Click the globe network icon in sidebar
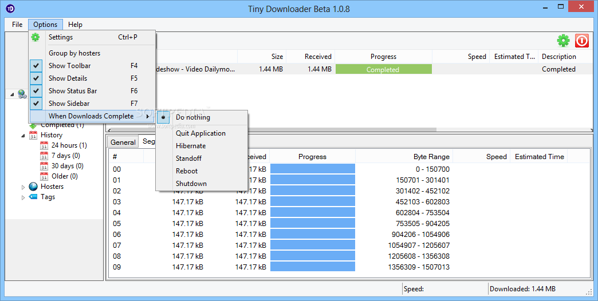The height and width of the screenshot is (301, 598). [x=22, y=94]
